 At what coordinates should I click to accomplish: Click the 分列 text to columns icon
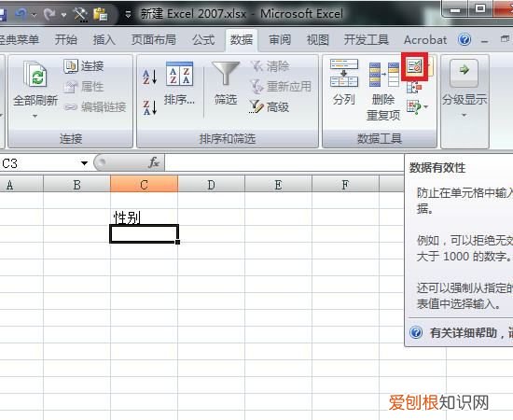pos(344,74)
